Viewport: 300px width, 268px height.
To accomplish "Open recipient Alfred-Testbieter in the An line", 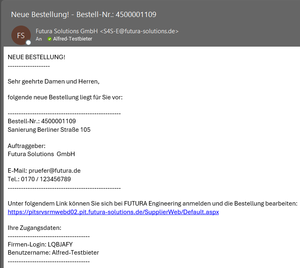I will click(72, 39).
